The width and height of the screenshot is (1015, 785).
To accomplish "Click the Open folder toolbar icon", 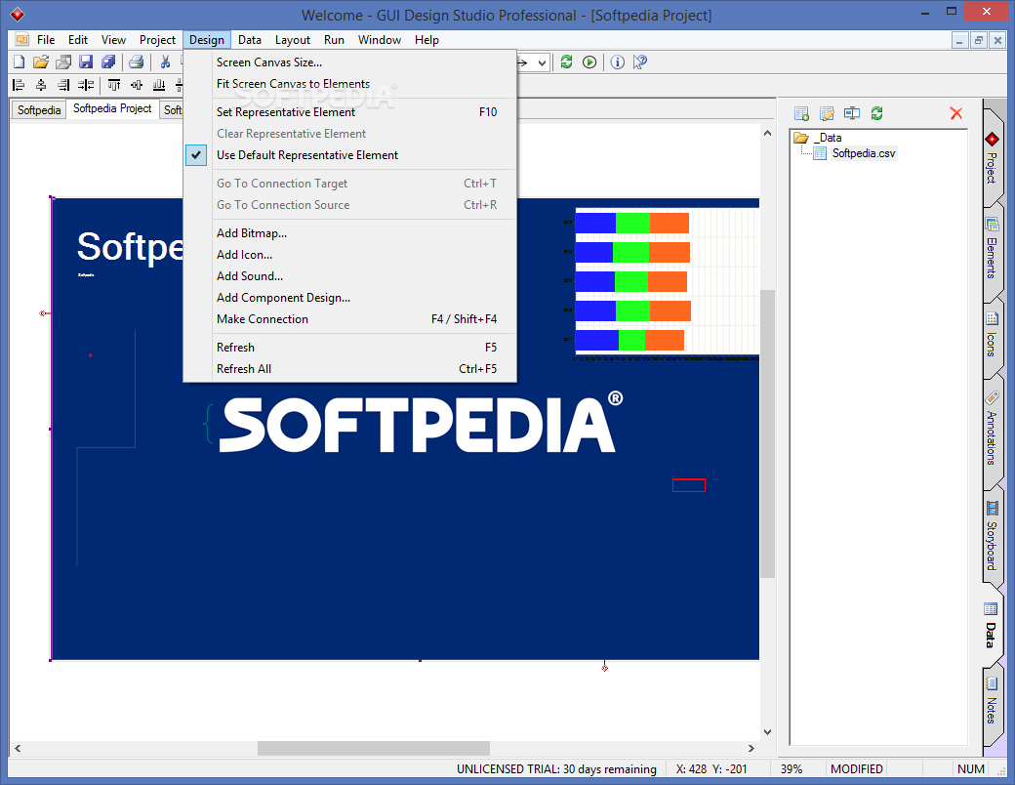I will 41,62.
